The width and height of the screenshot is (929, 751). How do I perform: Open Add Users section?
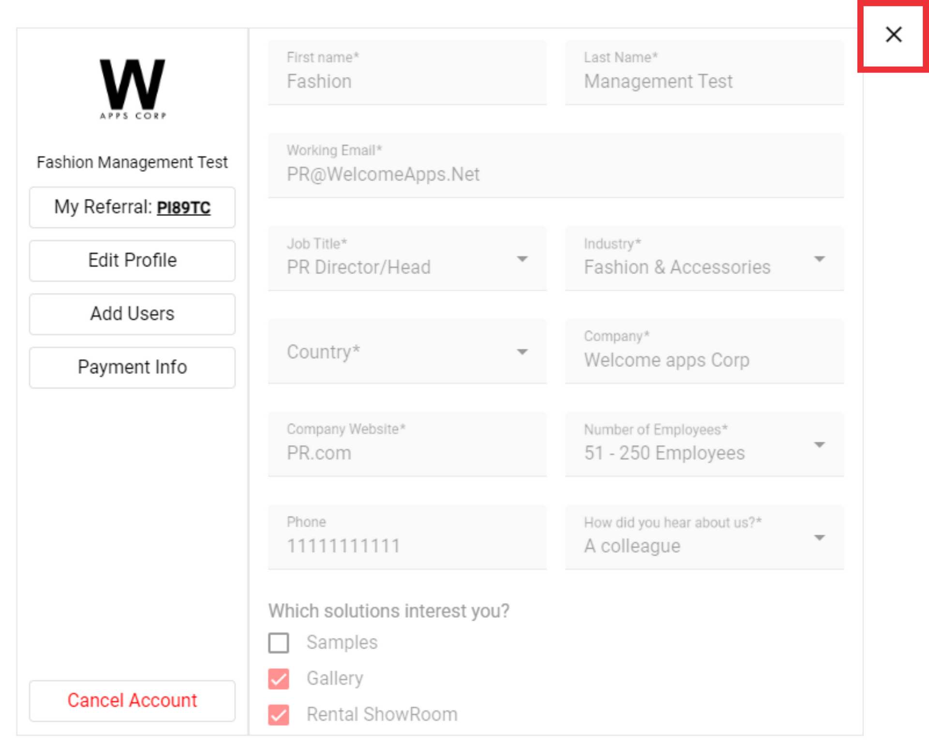132,314
